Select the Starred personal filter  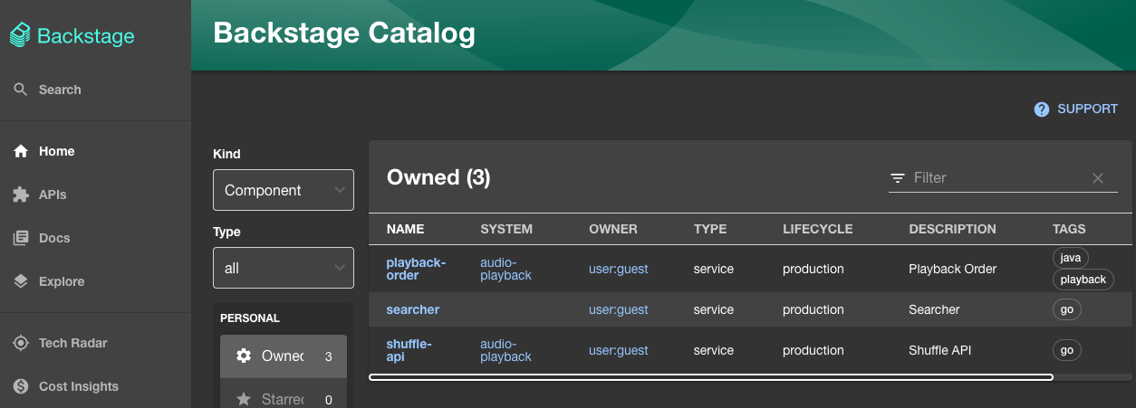pyautogui.click(x=284, y=394)
